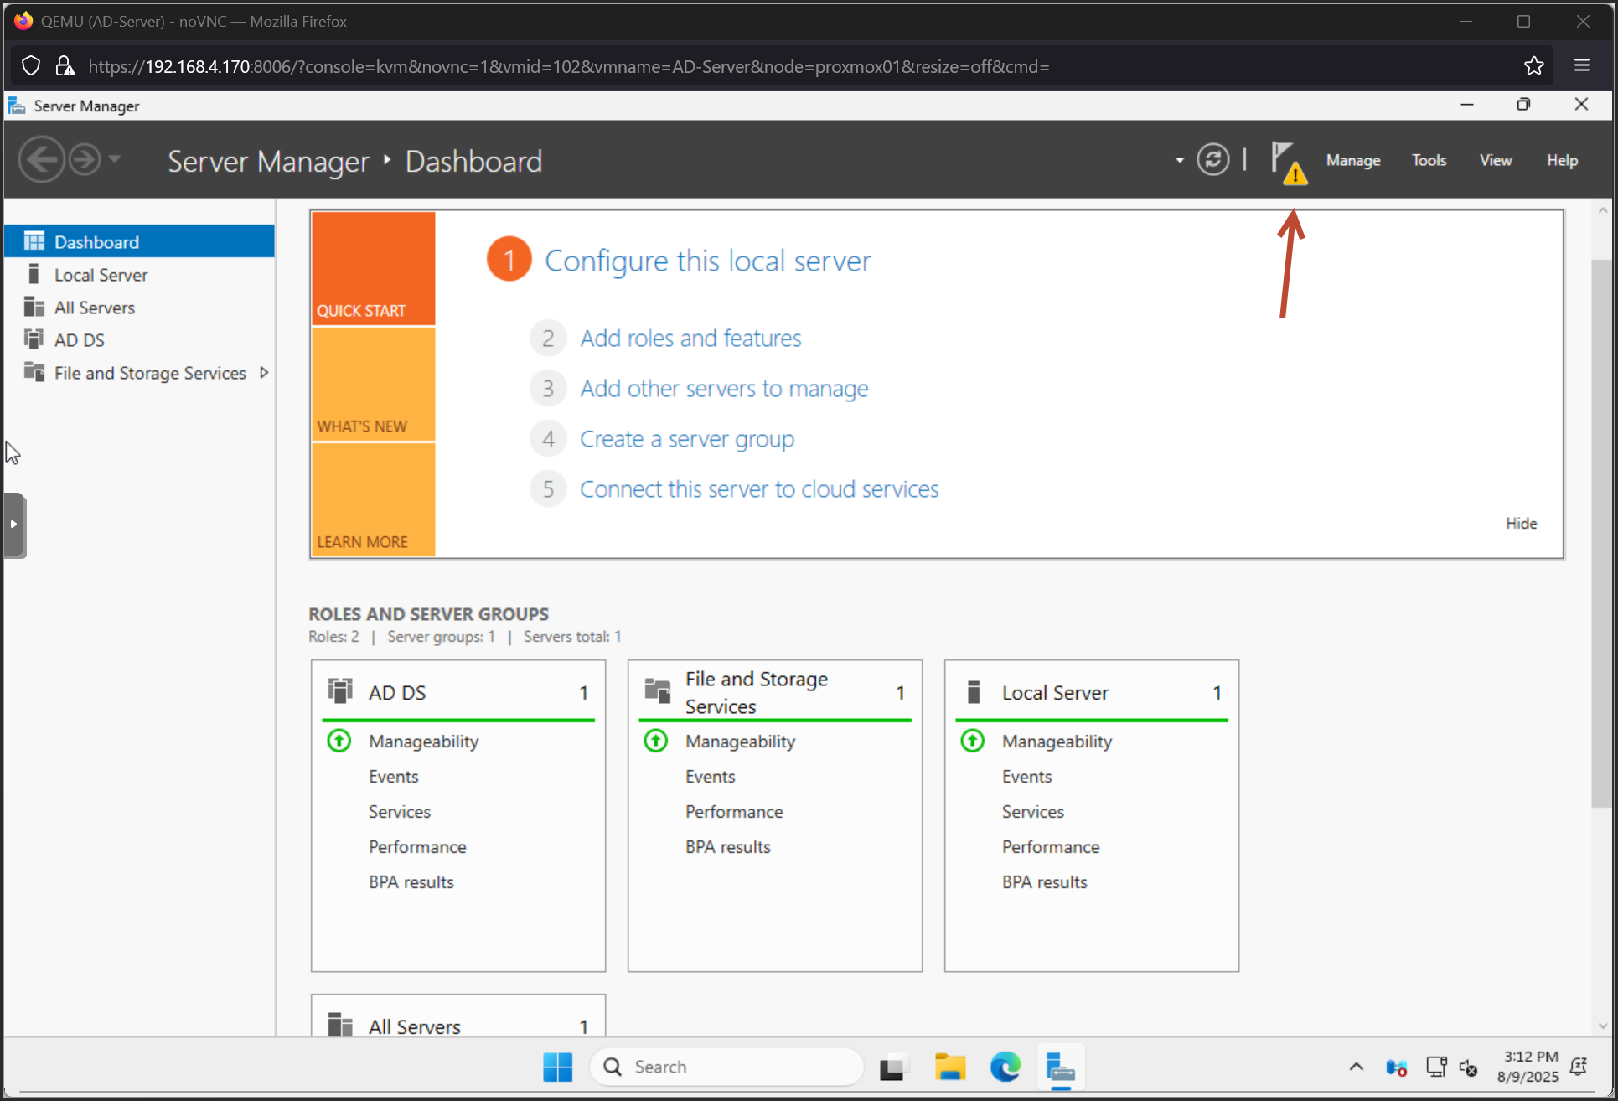This screenshot has width=1618, height=1101.
Task: Click the Firefox bookmark star icon
Action: pos(1533,66)
